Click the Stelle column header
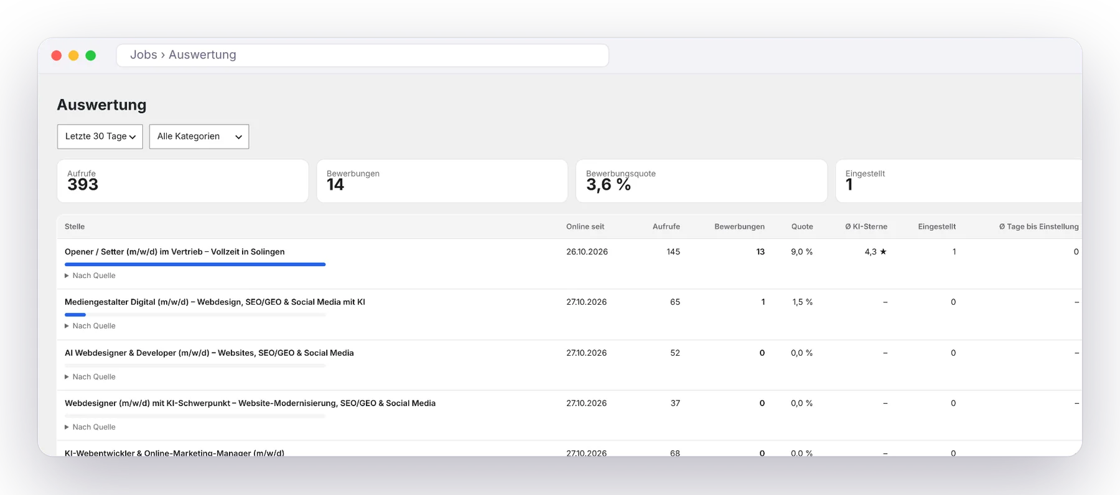Screen dimensions: 1120x495 75,227
